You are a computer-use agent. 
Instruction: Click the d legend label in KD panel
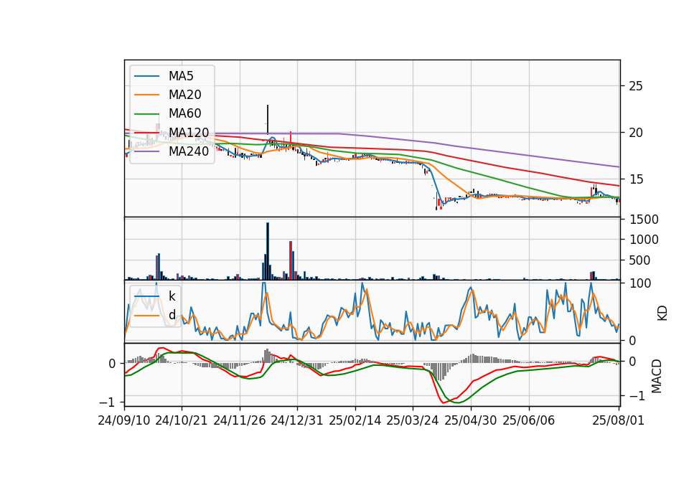[x=172, y=315]
